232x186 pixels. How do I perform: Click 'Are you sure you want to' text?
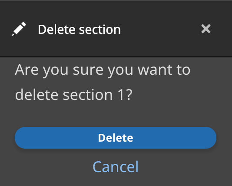(x=103, y=70)
